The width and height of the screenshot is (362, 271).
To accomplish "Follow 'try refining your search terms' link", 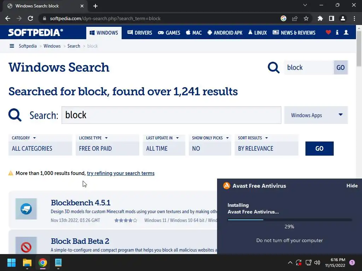I will (121, 173).
